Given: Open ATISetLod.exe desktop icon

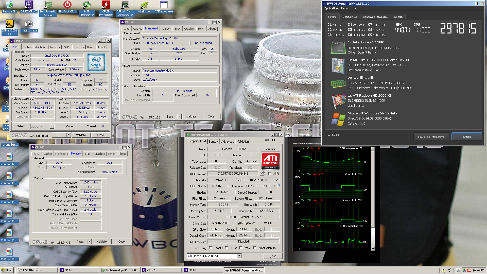Looking at the screenshot, I should tap(164, 7).
